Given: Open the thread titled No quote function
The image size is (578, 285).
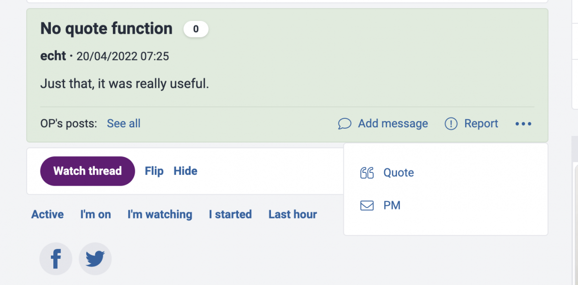Looking at the screenshot, I should tap(106, 28).
